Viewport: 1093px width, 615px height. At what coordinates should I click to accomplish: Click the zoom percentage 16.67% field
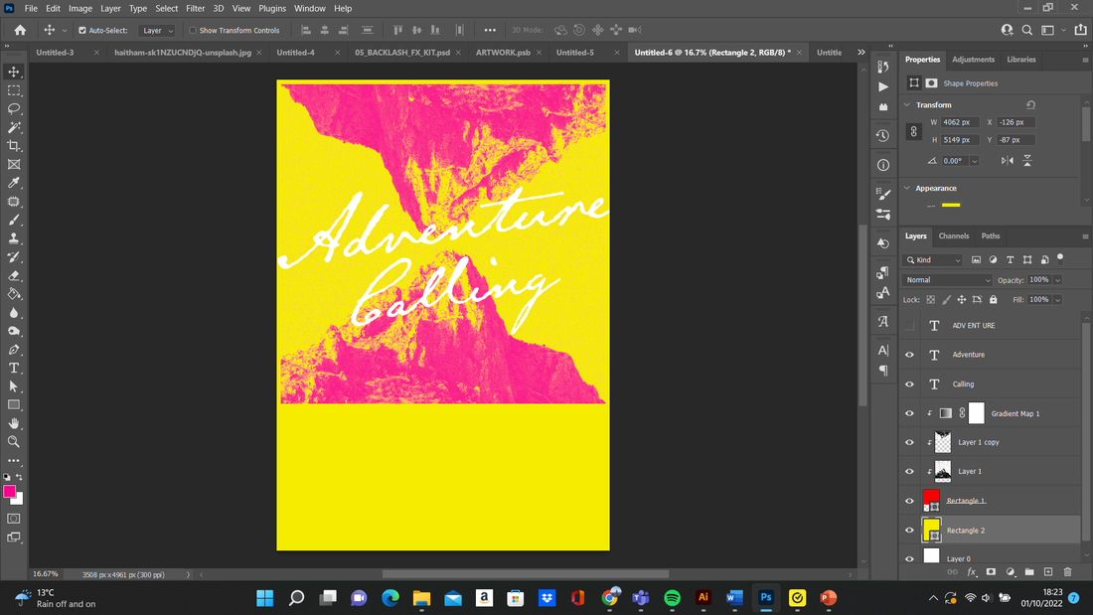tap(46, 574)
